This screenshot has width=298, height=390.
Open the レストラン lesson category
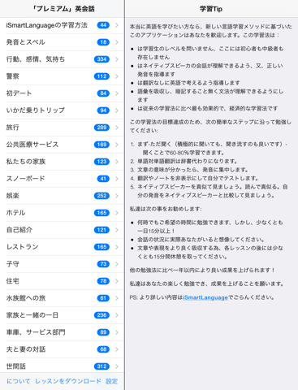point(62,247)
